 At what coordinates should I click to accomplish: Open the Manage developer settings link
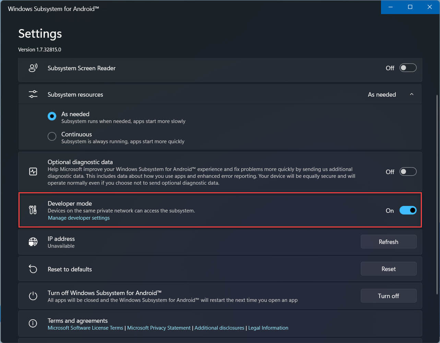tap(79, 218)
